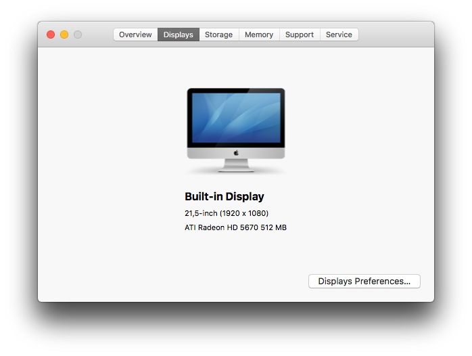Select the Built-in Display heading
This screenshot has width=472, height=356.
click(225, 196)
